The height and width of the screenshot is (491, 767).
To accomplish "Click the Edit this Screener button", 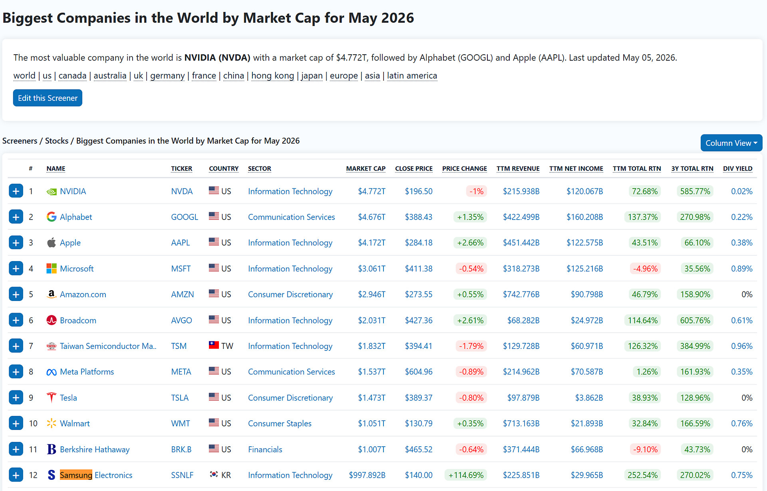I will [x=48, y=98].
